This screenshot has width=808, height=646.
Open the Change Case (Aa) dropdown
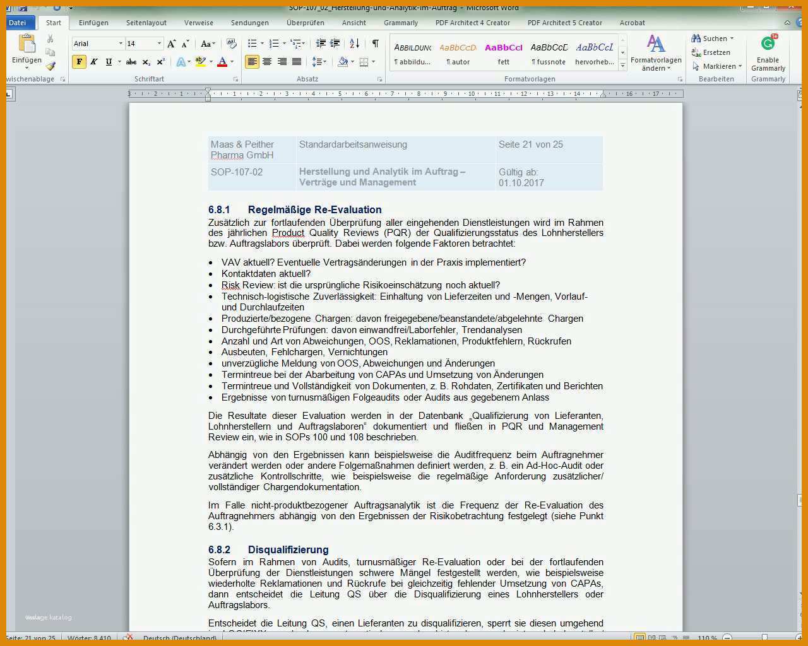[x=207, y=44]
